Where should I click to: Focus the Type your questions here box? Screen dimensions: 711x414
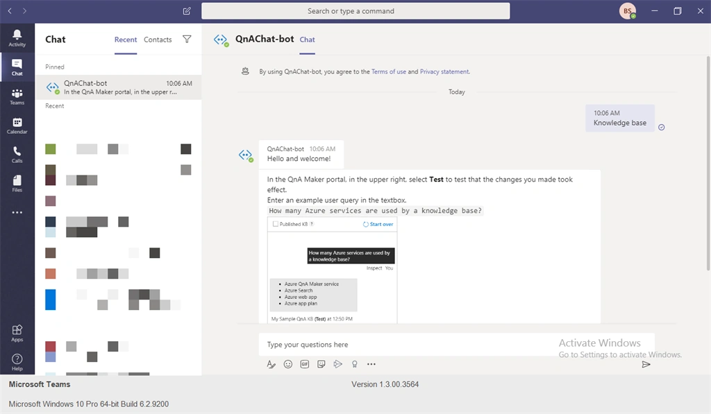(x=457, y=345)
